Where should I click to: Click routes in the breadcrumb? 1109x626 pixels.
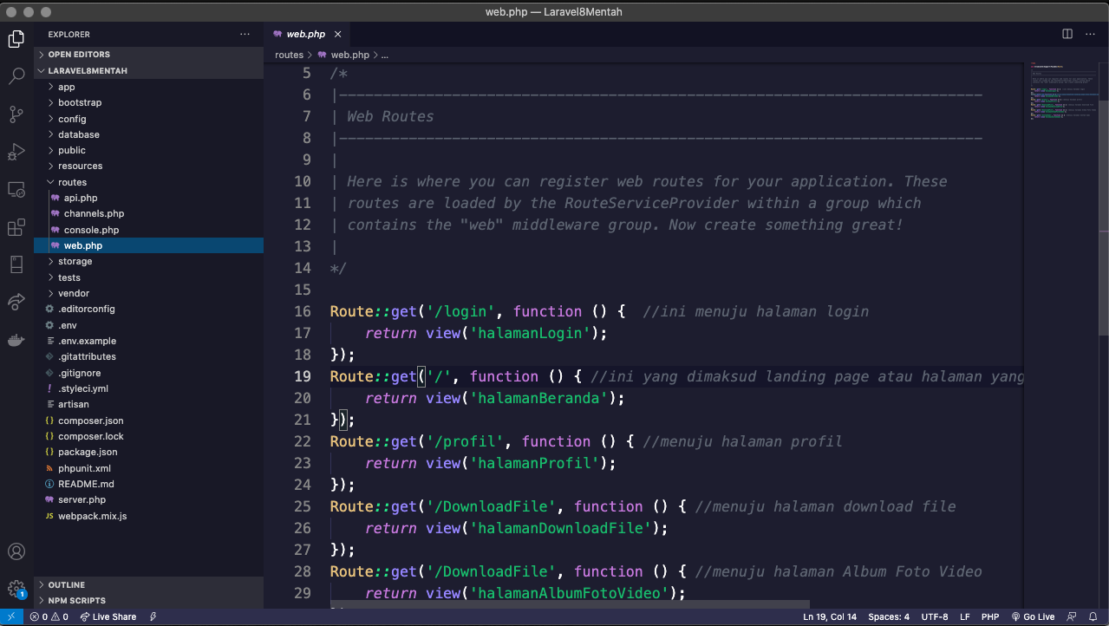coord(289,55)
